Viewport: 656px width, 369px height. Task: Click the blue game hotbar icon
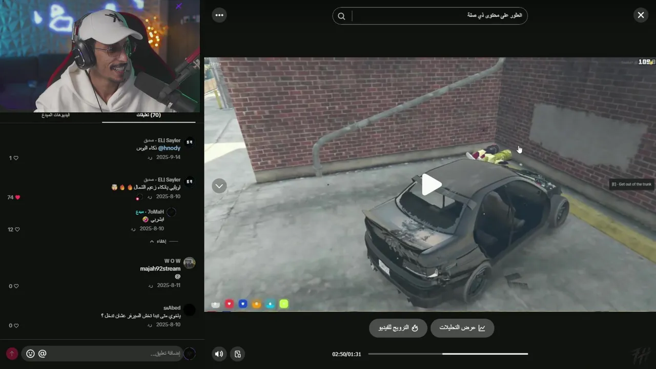pos(243,304)
